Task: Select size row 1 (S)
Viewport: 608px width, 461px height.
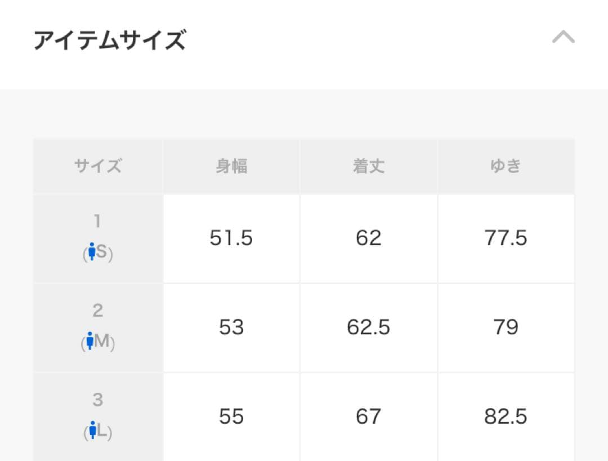Action: pyautogui.click(x=98, y=237)
